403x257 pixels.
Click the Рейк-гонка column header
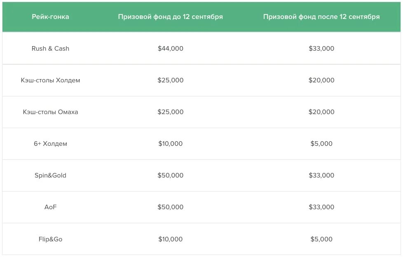(50, 17)
